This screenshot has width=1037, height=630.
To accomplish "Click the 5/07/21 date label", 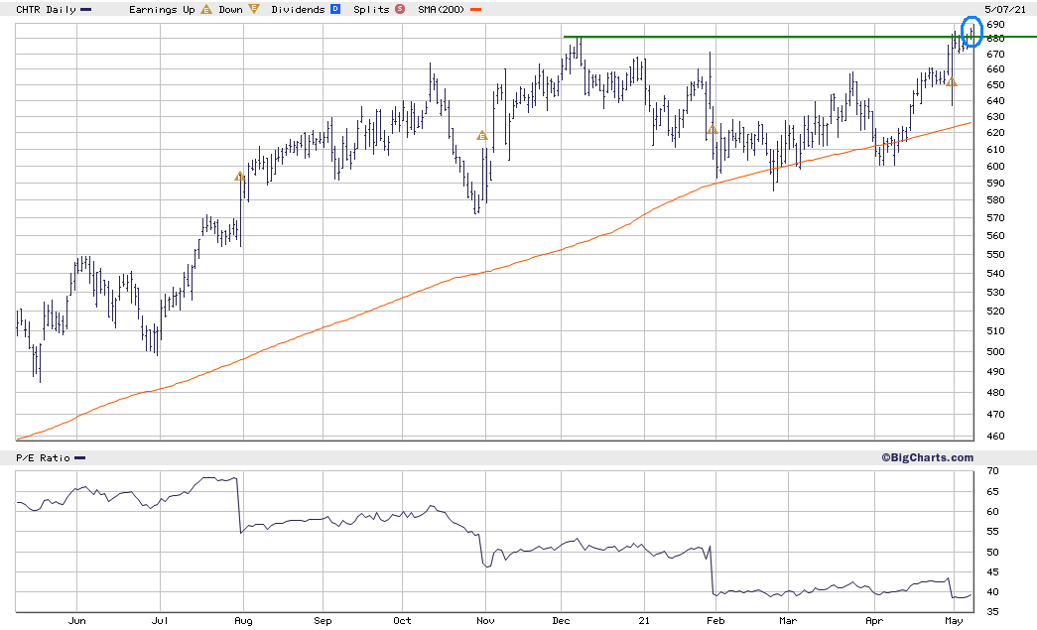I will coord(1005,9).
